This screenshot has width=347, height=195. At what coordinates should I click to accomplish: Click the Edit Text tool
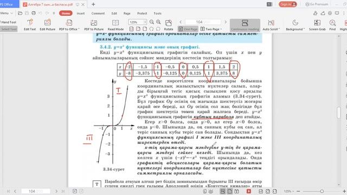[x=30, y=25]
